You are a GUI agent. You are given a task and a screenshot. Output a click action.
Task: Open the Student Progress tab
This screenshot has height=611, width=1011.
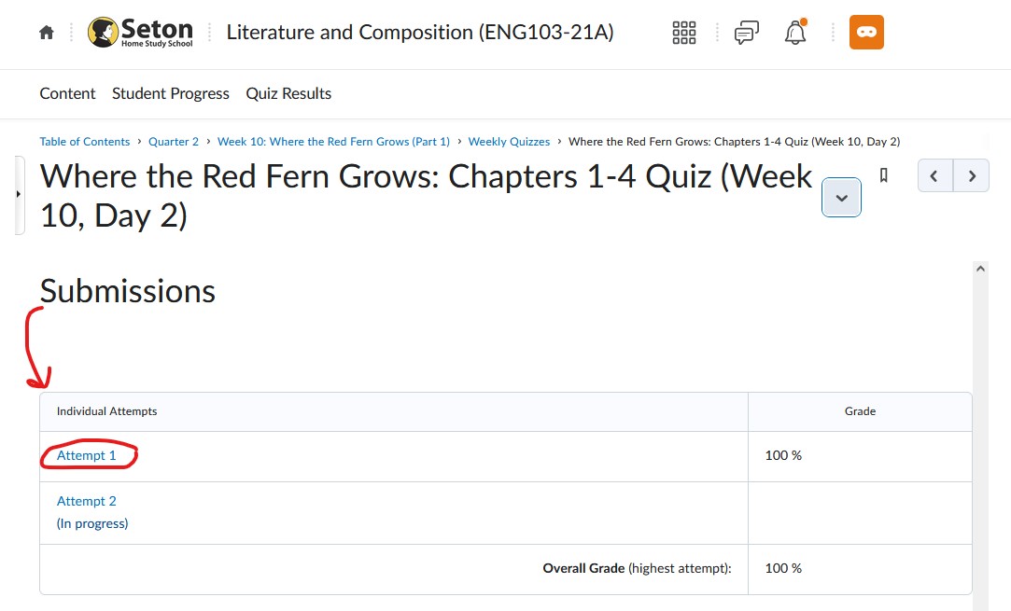pyautogui.click(x=171, y=93)
